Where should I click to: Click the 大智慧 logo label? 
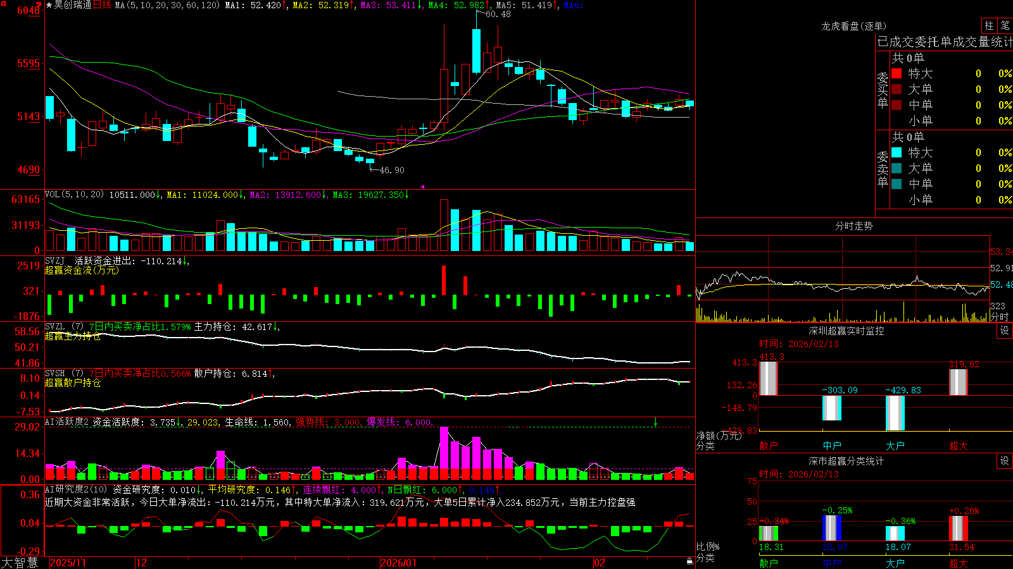20,562
